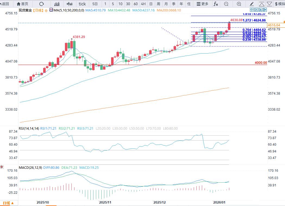This screenshot has height=206, width=285.
Task: Click the refresh chart icon
Action: click(x=42, y=4)
